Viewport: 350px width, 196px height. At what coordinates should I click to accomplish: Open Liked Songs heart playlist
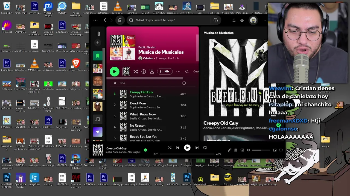[98, 132]
